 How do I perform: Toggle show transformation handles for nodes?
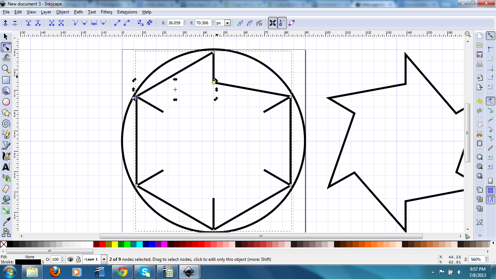pos(272,23)
